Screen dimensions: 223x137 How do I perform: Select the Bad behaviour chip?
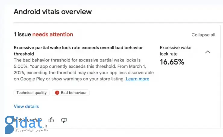coord(71,93)
